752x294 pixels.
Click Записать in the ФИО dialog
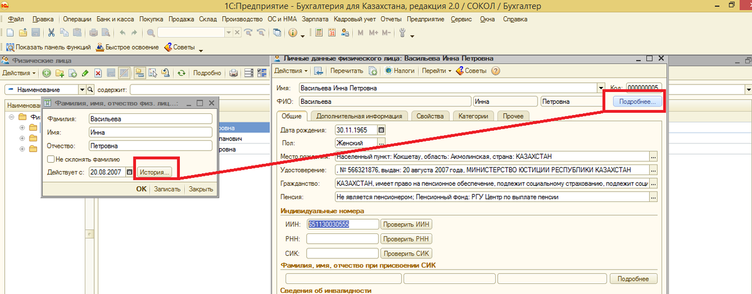[x=167, y=189]
